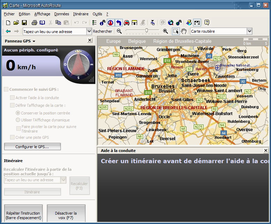Open the Données menu
This screenshot has width=271, height=224.
62,14
